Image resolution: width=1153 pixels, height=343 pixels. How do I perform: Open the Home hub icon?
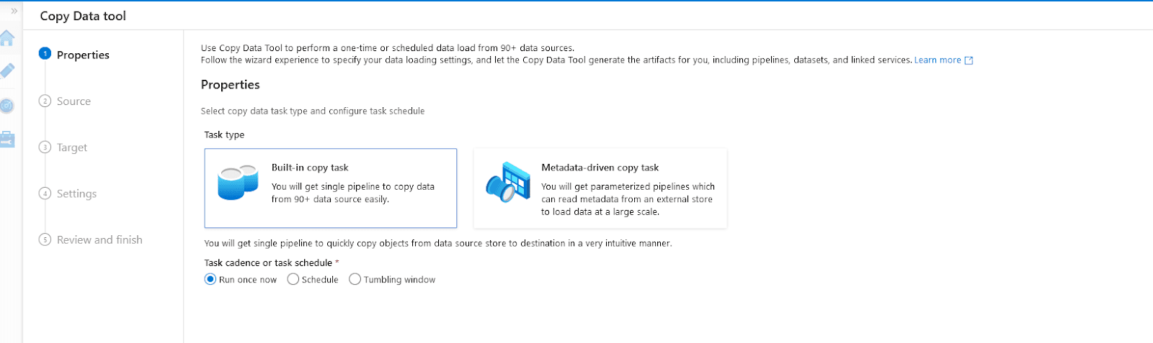7,38
